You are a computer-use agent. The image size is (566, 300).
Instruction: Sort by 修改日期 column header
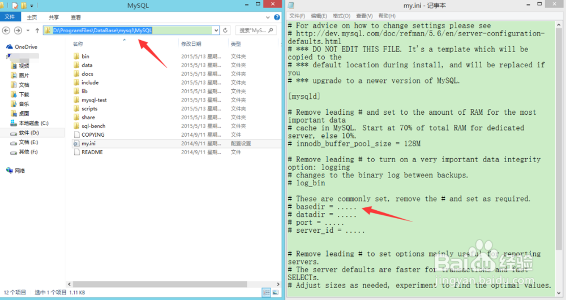[191, 44]
